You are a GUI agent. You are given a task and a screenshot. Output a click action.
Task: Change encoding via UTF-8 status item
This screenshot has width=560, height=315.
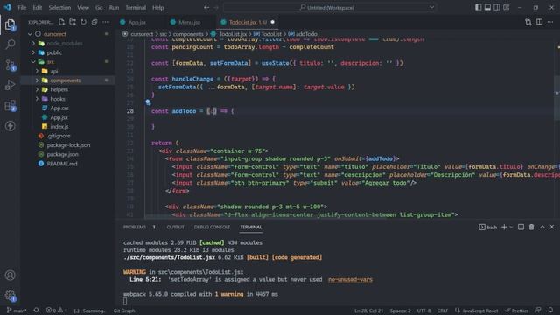(423, 311)
